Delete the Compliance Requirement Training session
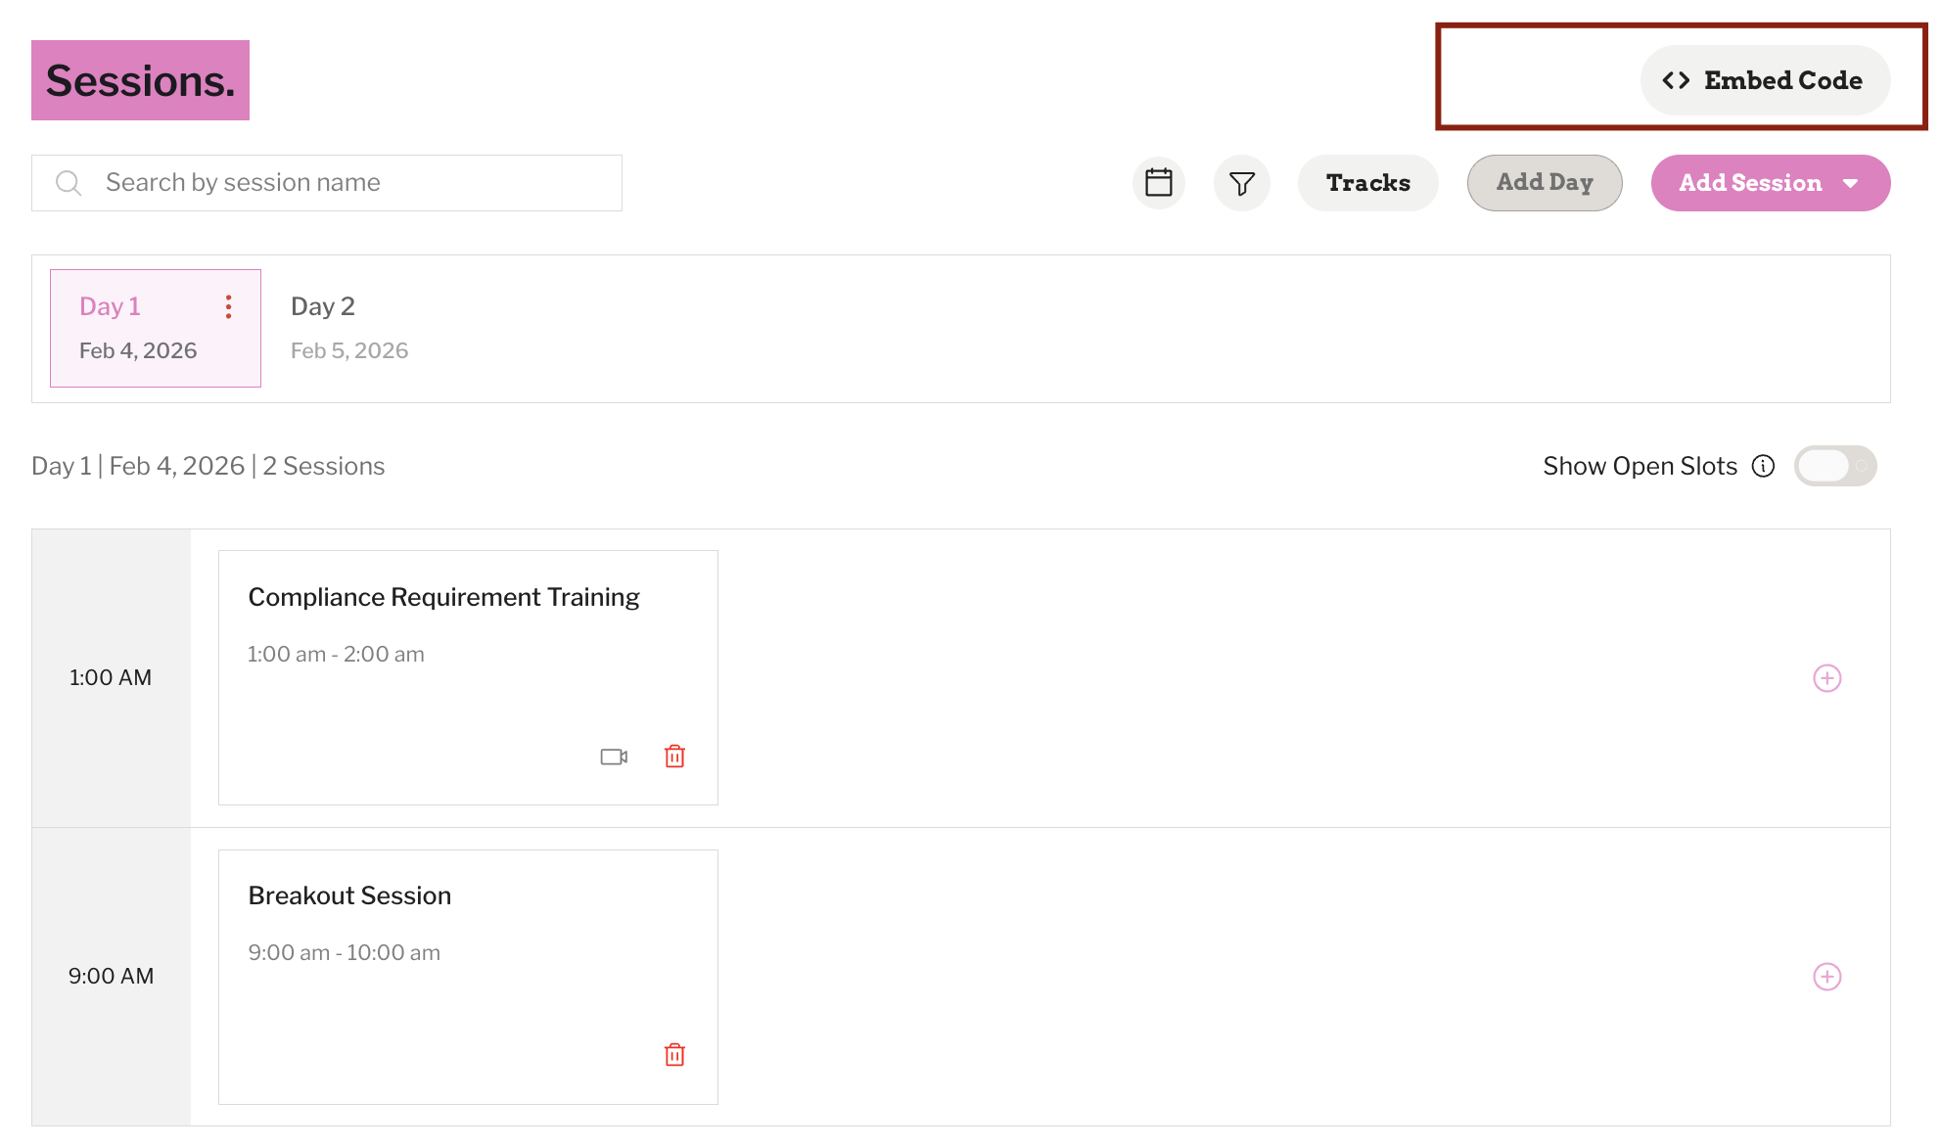The image size is (1940, 1147). coord(674,757)
